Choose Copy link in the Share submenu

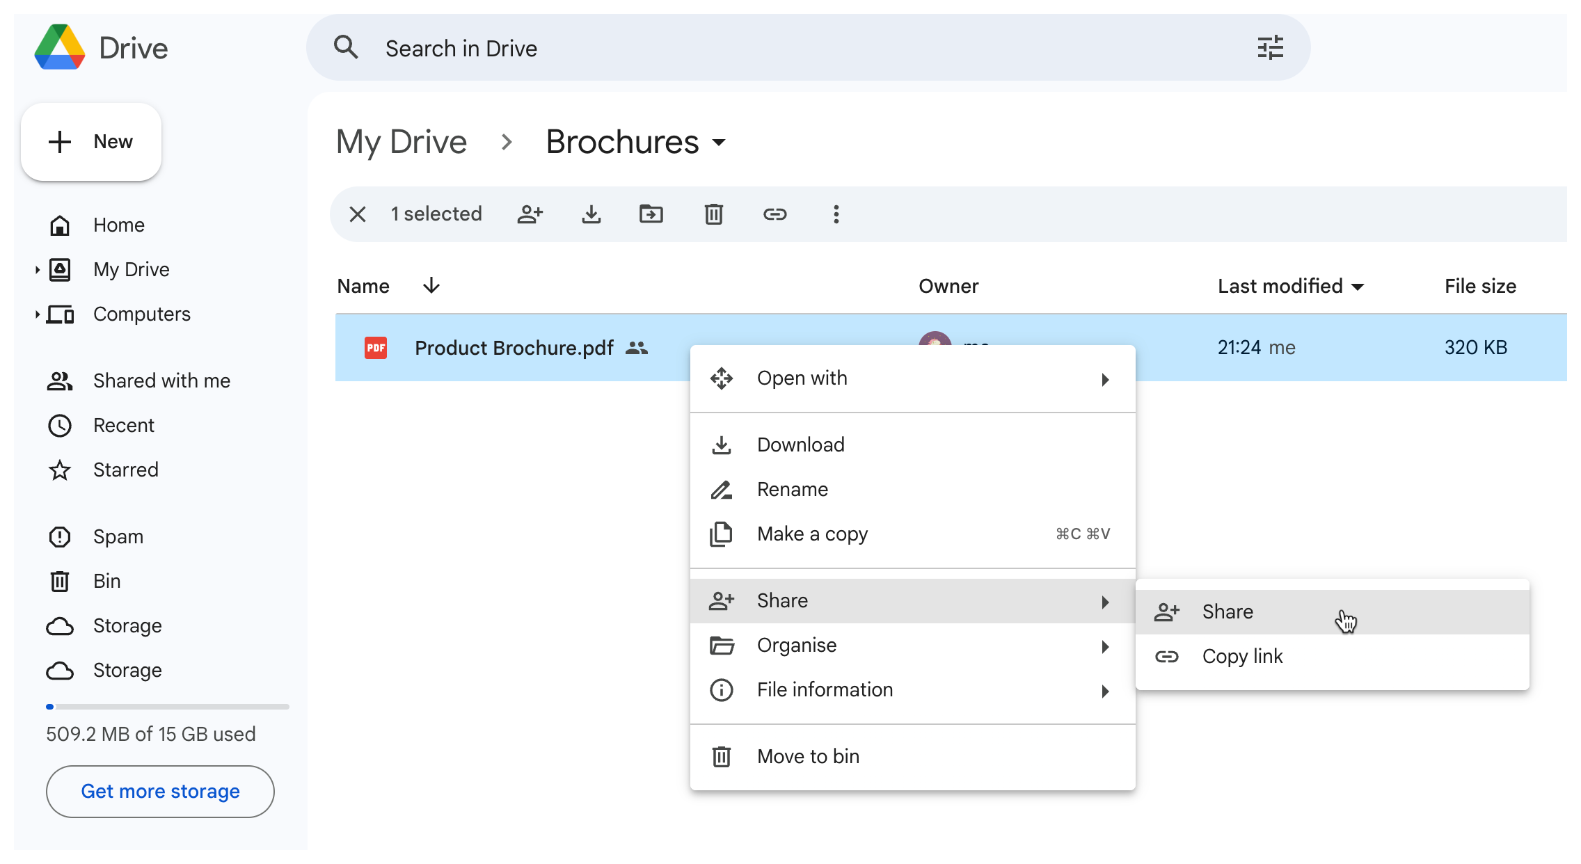click(x=1242, y=655)
